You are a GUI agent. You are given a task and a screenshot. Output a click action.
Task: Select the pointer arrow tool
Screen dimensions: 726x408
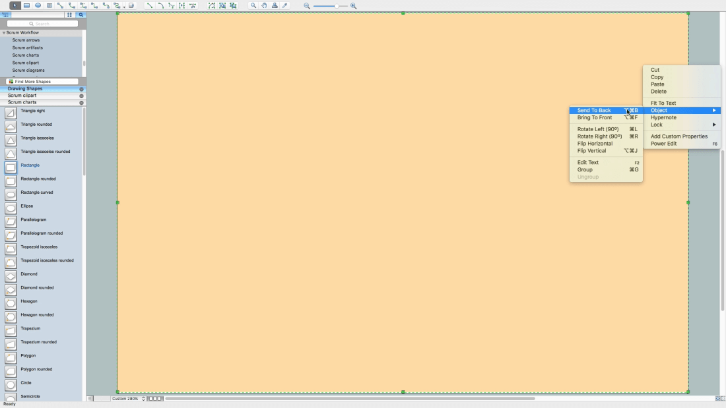point(15,5)
